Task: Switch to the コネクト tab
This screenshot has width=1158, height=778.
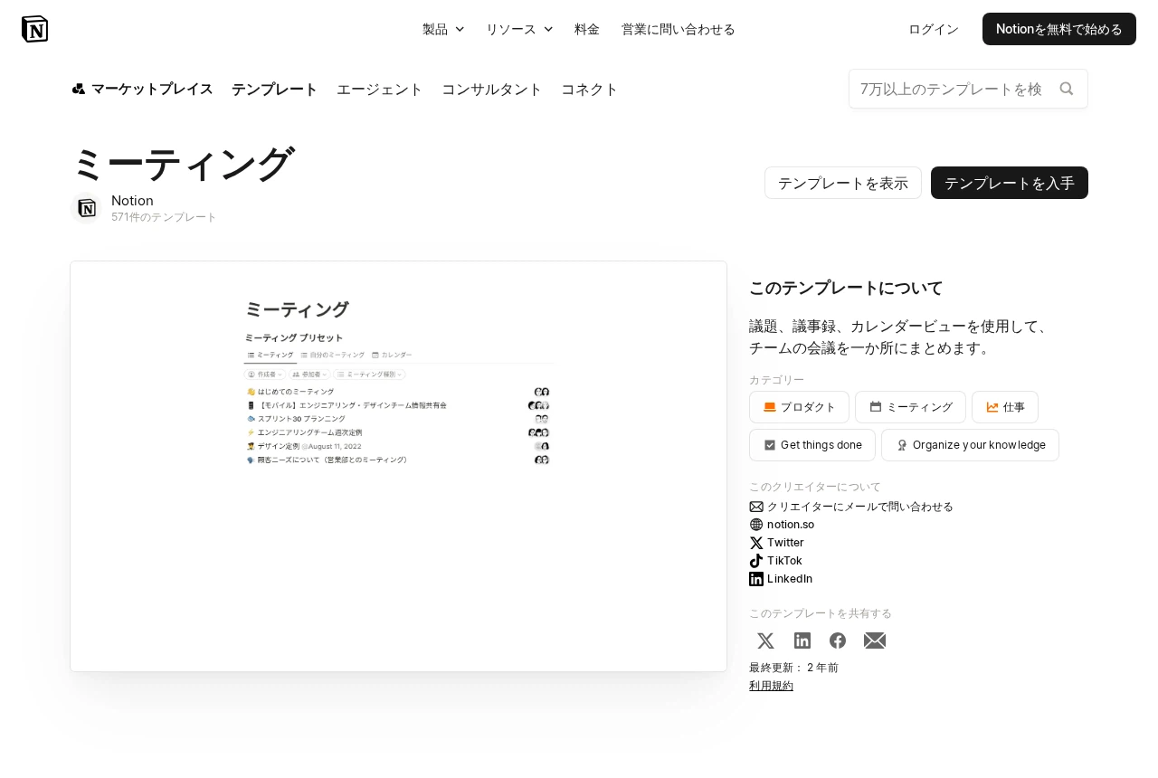Action: click(590, 89)
